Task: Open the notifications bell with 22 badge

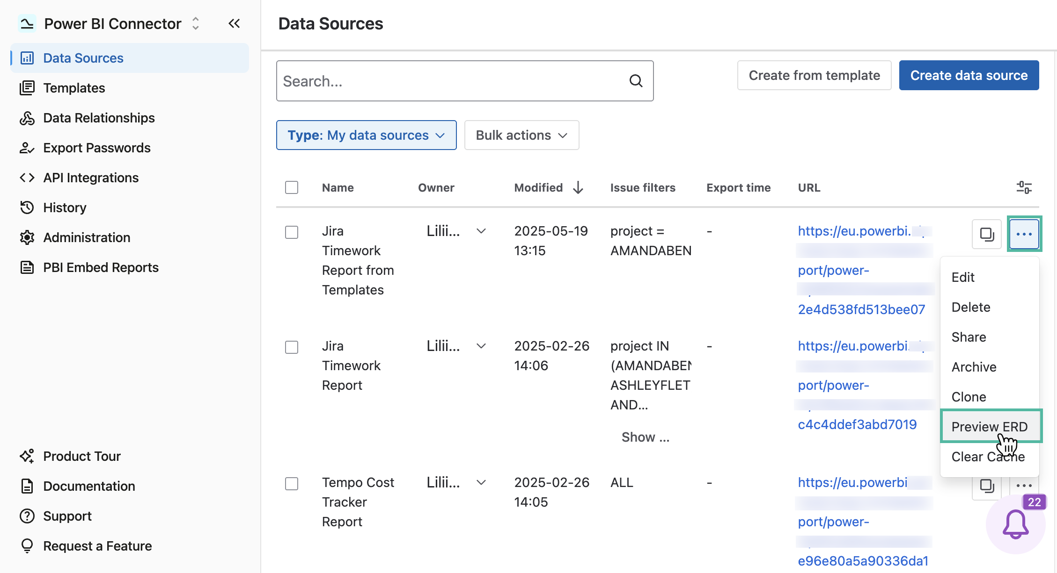Action: (x=1015, y=524)
